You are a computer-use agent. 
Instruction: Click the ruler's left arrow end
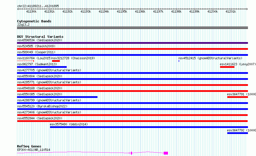point(18,9)
